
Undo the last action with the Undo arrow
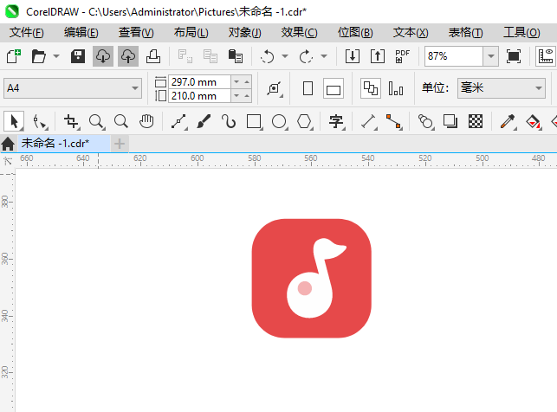tap(267, 56)
